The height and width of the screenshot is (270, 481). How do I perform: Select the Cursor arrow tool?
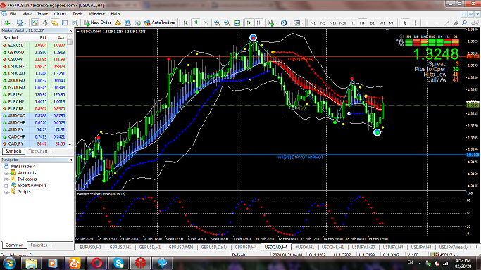(405, 22)
